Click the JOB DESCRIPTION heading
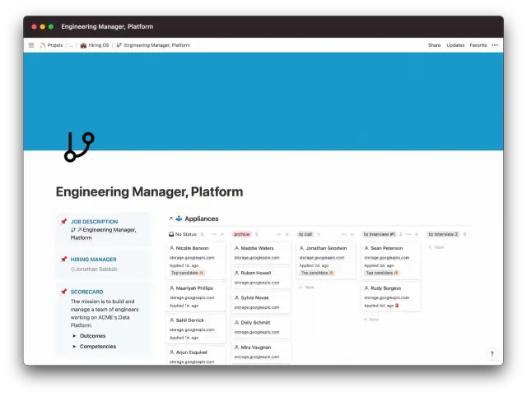Viewport: 527px width, 396px height. click(x=94, y=222)
